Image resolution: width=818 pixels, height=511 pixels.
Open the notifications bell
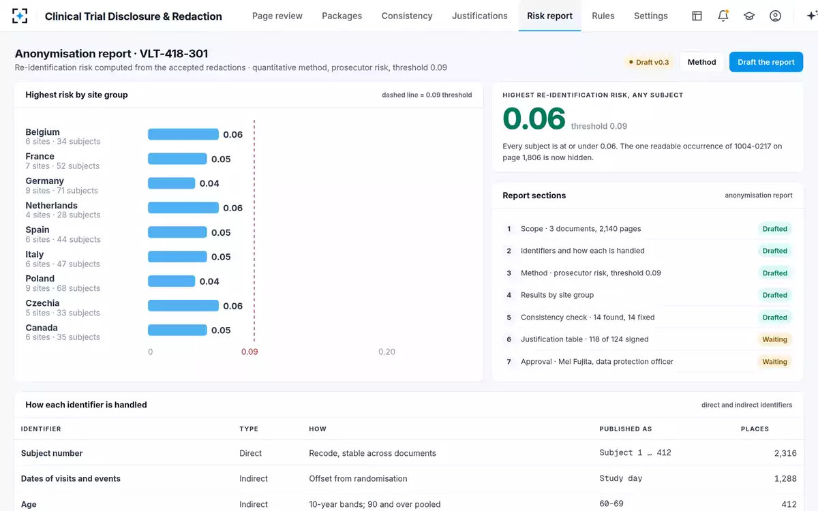tap(723, 16)
